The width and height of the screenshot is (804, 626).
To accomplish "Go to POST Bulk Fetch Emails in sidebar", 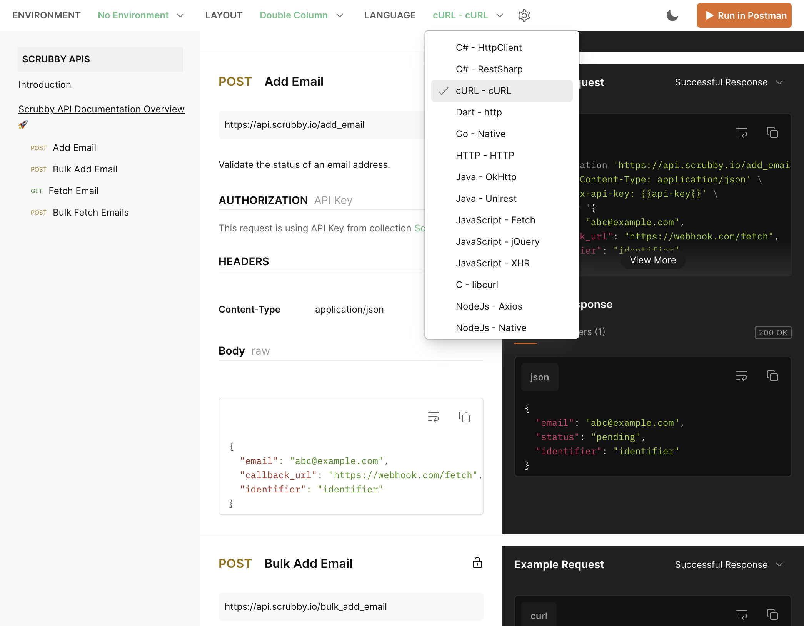I will click(80, 213).
